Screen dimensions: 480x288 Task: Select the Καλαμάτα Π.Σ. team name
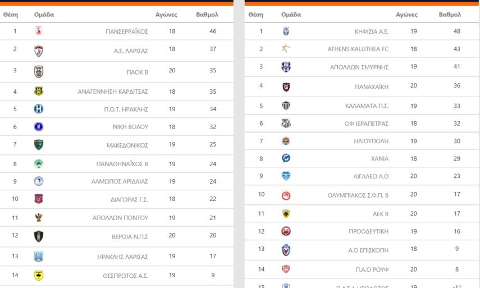[367, 106]
